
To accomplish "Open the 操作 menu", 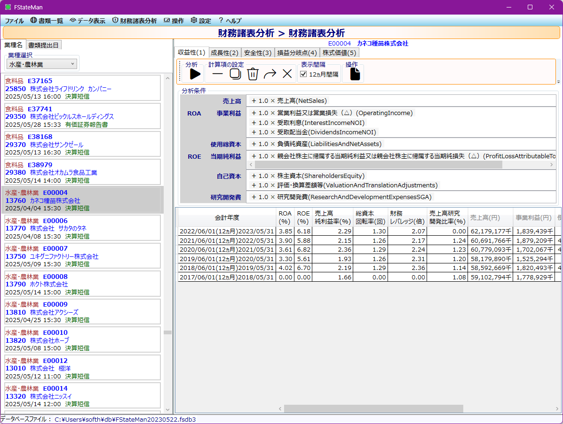I will click(174, 21).
